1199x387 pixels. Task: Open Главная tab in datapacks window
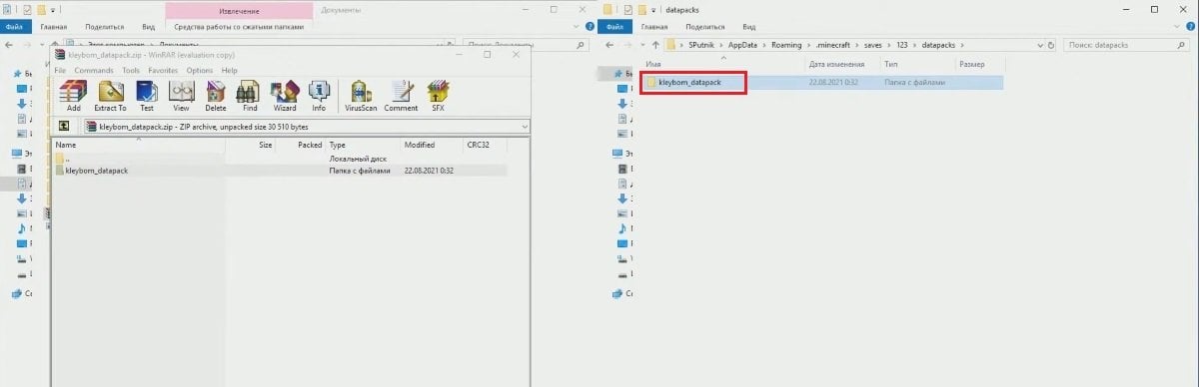[654, 28]
